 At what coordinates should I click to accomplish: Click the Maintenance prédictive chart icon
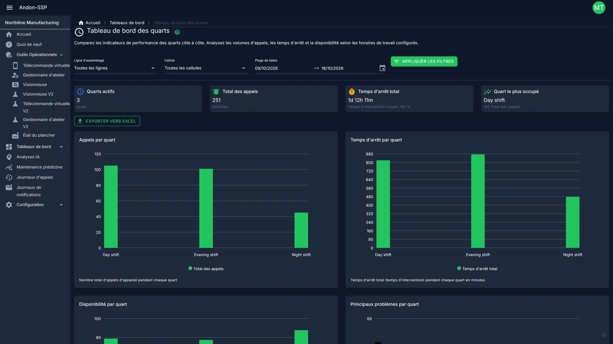click(9, 167)
